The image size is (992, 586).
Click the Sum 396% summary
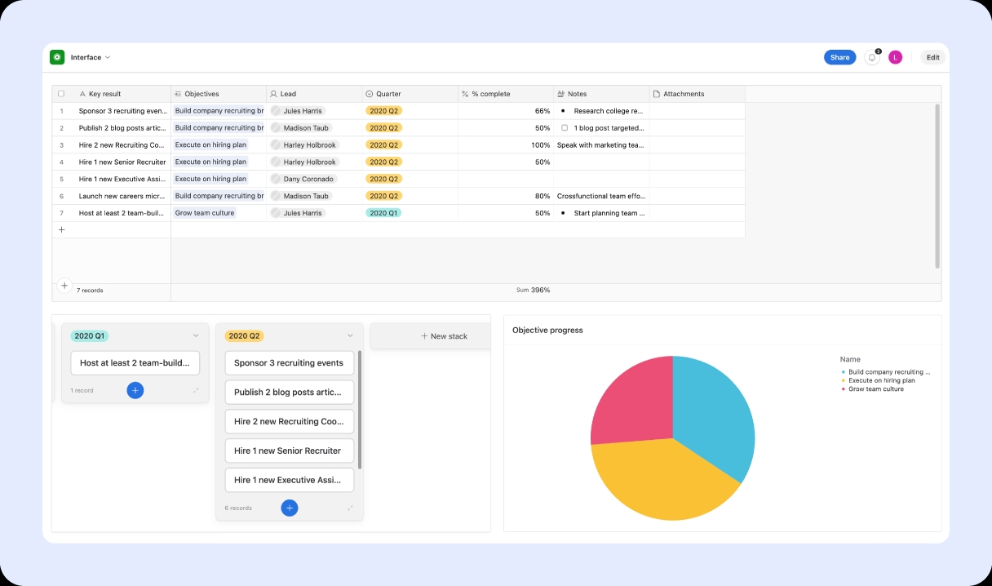[x=533, y=290]
